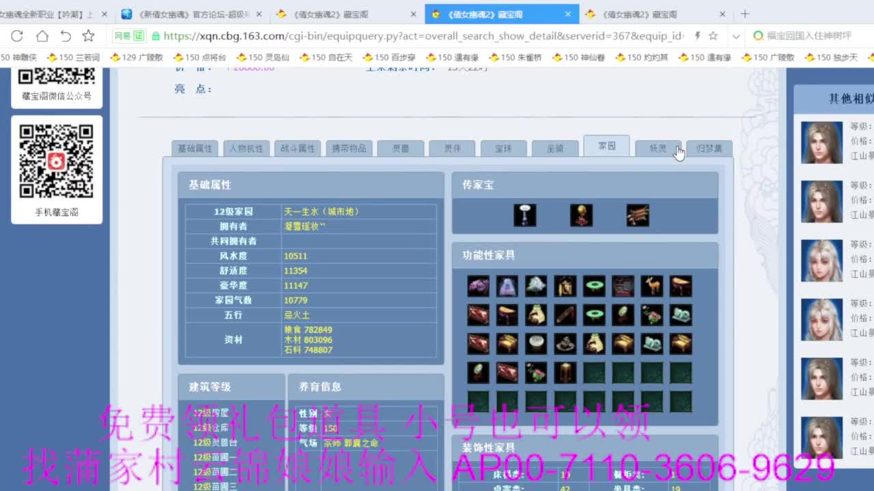Click the 家园气数 value 10779
The image size is (874, 491).
(x=296, y=300)
